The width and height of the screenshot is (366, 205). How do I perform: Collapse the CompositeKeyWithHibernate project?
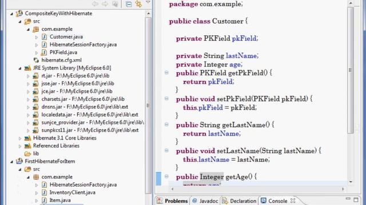click(11, 14)
